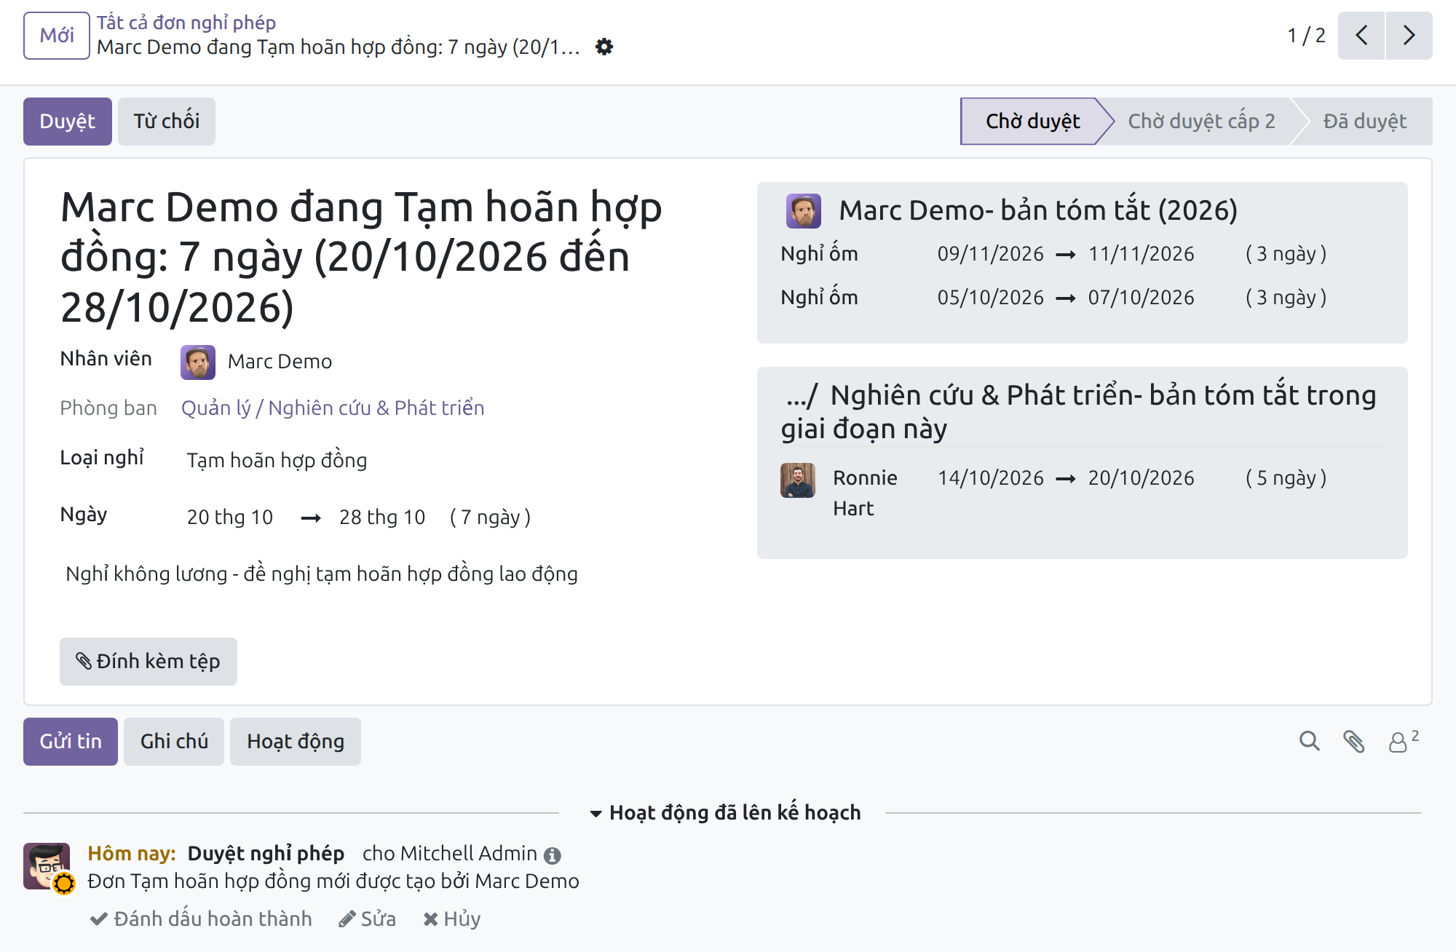Open the Quản lý / Nghiên cứu department link
The width and height of the screenshot is (1456, 952).
pos(333,408)
